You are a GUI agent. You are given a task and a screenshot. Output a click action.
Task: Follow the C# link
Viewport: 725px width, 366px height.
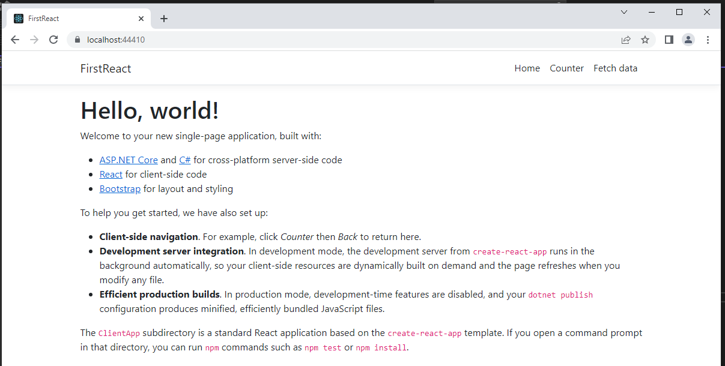(185, 160)
